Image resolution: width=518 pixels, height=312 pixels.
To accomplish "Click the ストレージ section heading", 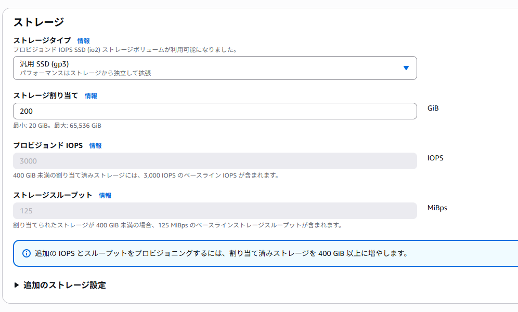I will pos(38,22).
